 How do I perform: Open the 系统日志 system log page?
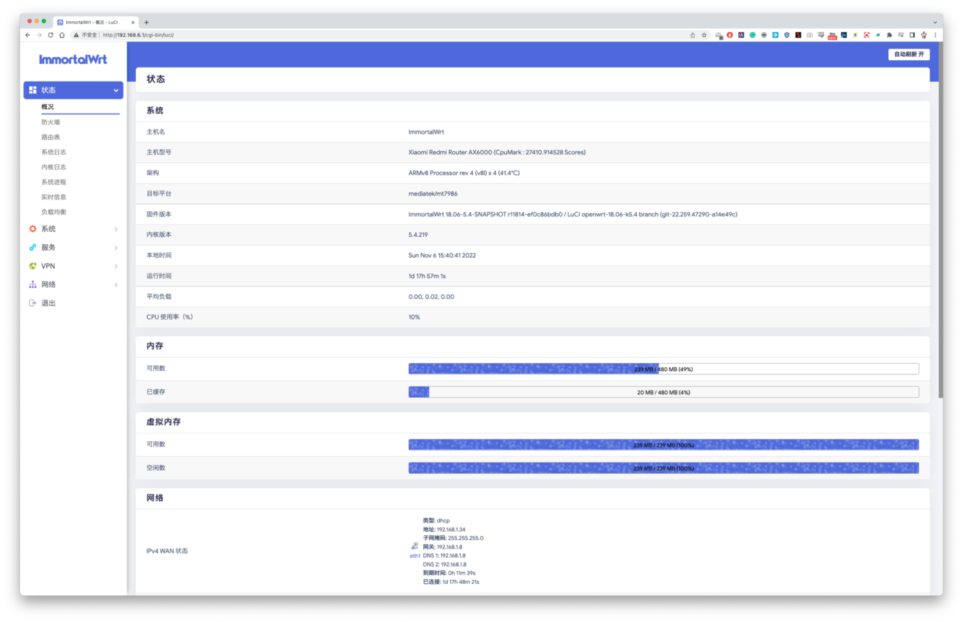[53, 152]
